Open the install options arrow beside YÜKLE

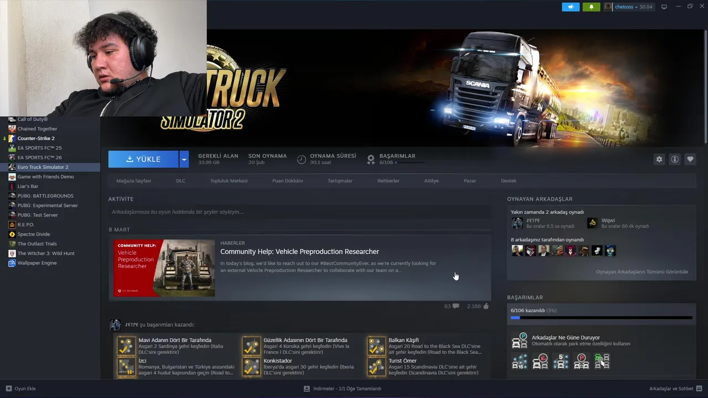(x=184, y=159)
